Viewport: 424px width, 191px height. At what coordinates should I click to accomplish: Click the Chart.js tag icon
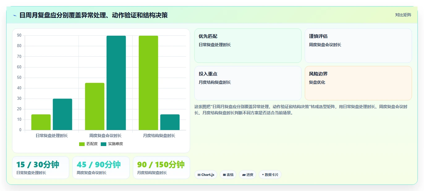(x=199, y=175)
